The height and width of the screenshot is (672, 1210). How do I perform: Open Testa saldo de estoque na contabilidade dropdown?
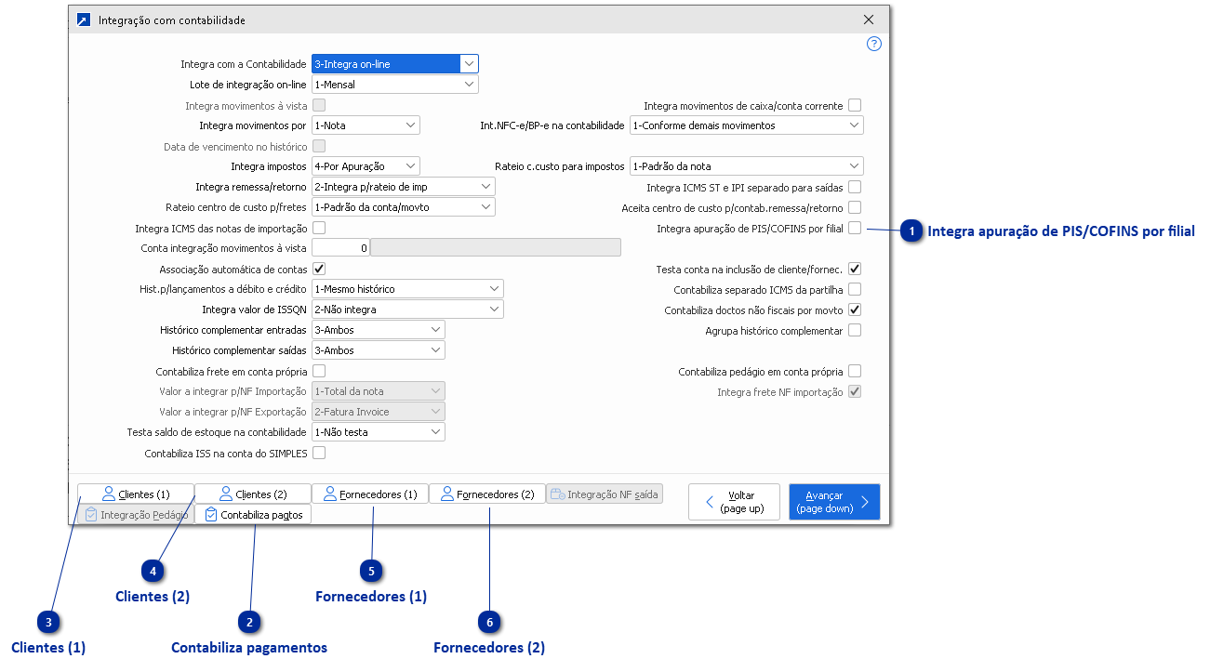(x=379, y=432)
